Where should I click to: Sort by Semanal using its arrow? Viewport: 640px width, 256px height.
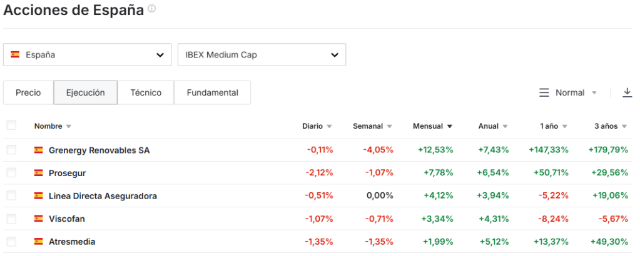pyautogui.click(x=389, y=127)
